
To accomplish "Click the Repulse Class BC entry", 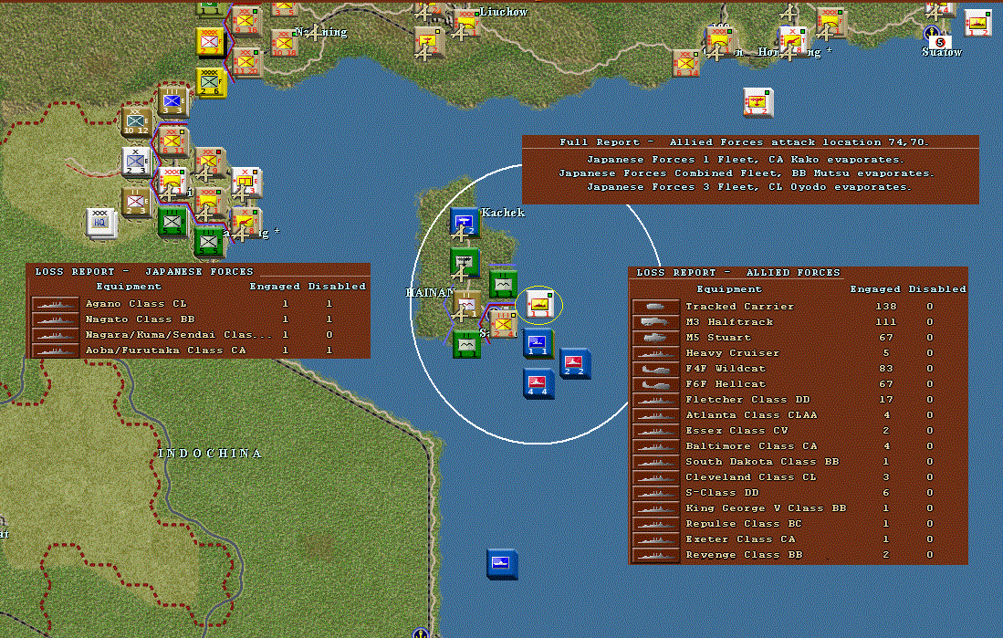I will click(743, 524).
